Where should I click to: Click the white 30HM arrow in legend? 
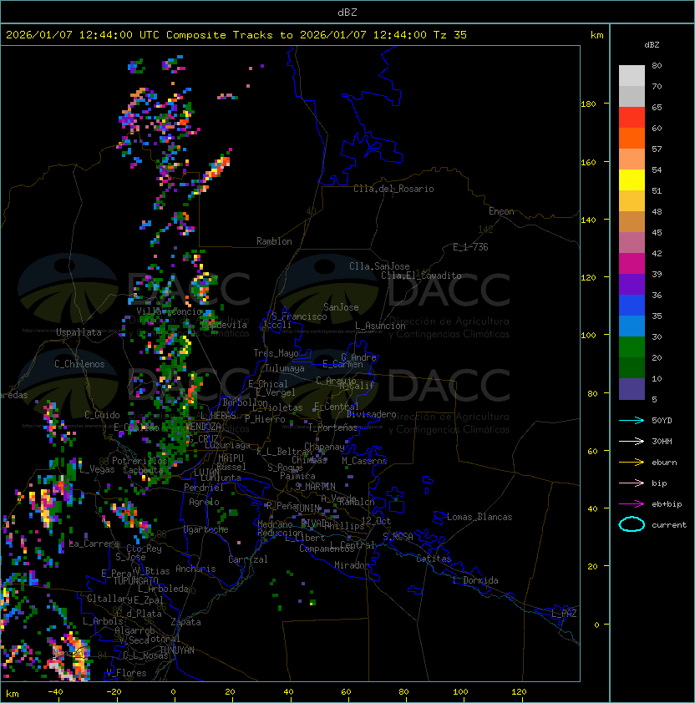click(x=632, y=441)
